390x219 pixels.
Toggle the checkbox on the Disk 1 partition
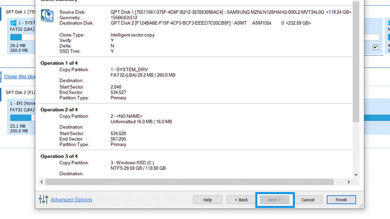point(375,47)
